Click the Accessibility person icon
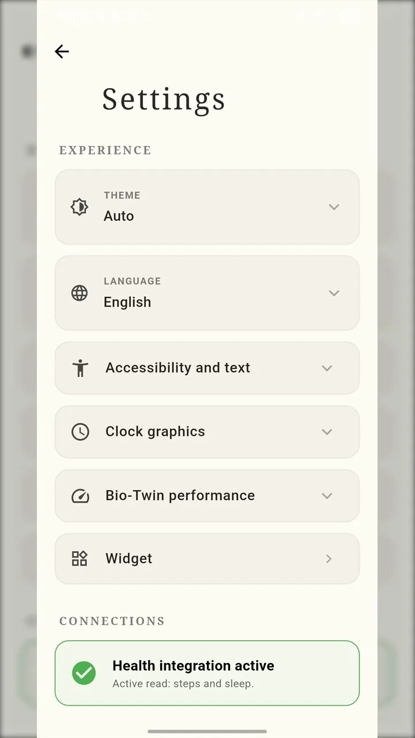The image size is (415, 738). click(80, 368)
